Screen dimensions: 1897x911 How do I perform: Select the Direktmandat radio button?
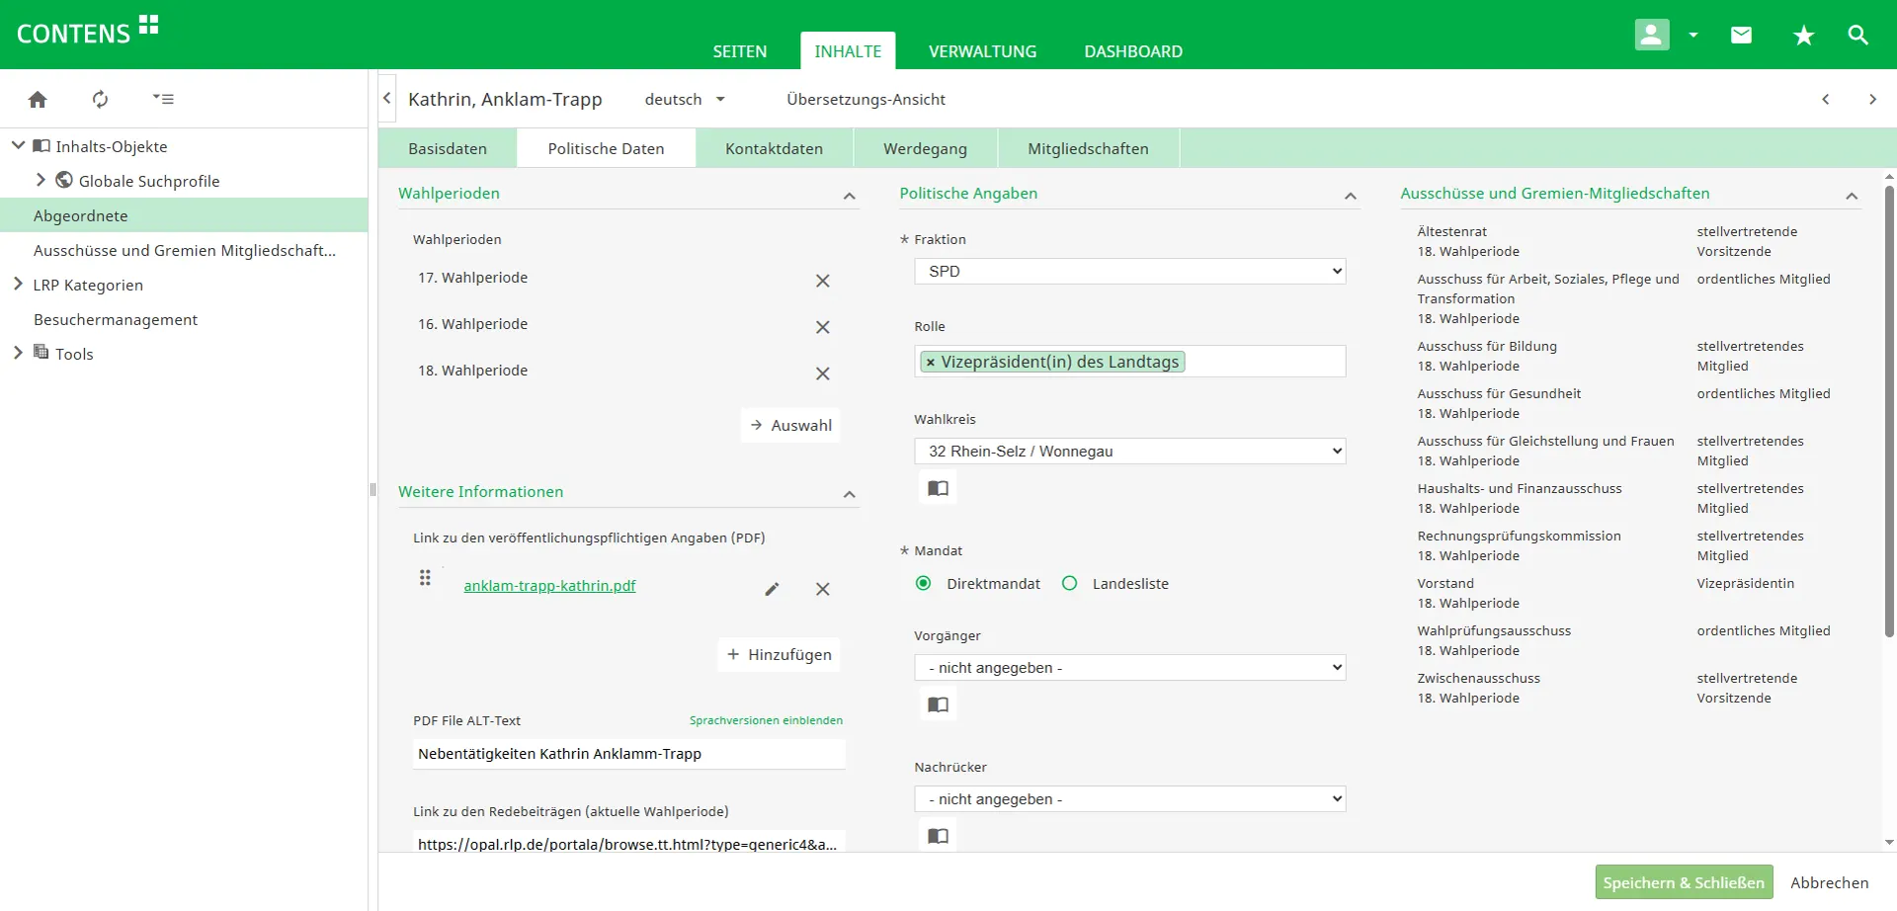tap(924, 584)
